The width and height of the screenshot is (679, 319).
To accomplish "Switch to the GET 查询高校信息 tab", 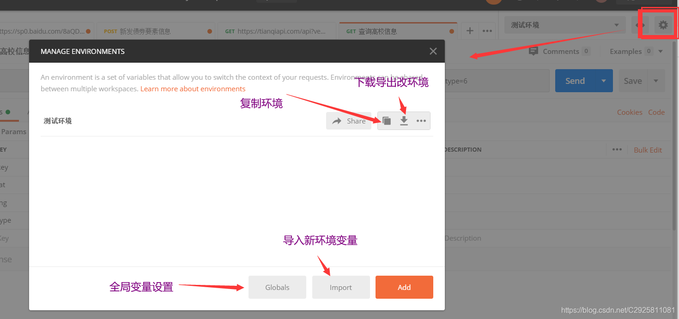I will click(x=398, y=31).
